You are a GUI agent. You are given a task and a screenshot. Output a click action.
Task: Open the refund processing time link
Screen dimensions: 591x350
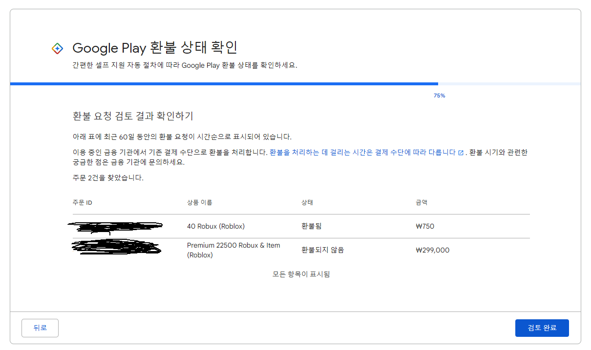pos(362,152)
